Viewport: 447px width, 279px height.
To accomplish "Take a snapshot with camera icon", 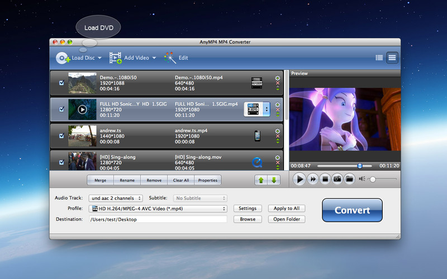I will (x=337, y=179).
